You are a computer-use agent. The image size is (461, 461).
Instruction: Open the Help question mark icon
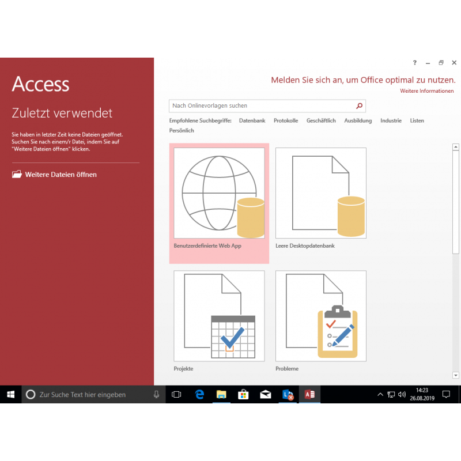coord(414,63)
